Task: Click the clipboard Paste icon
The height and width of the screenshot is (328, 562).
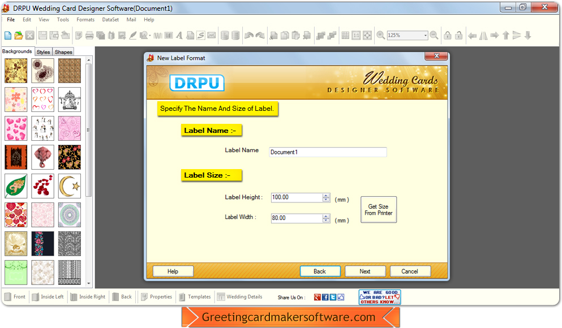Action: pyautogui.click(x=295, y=35)
